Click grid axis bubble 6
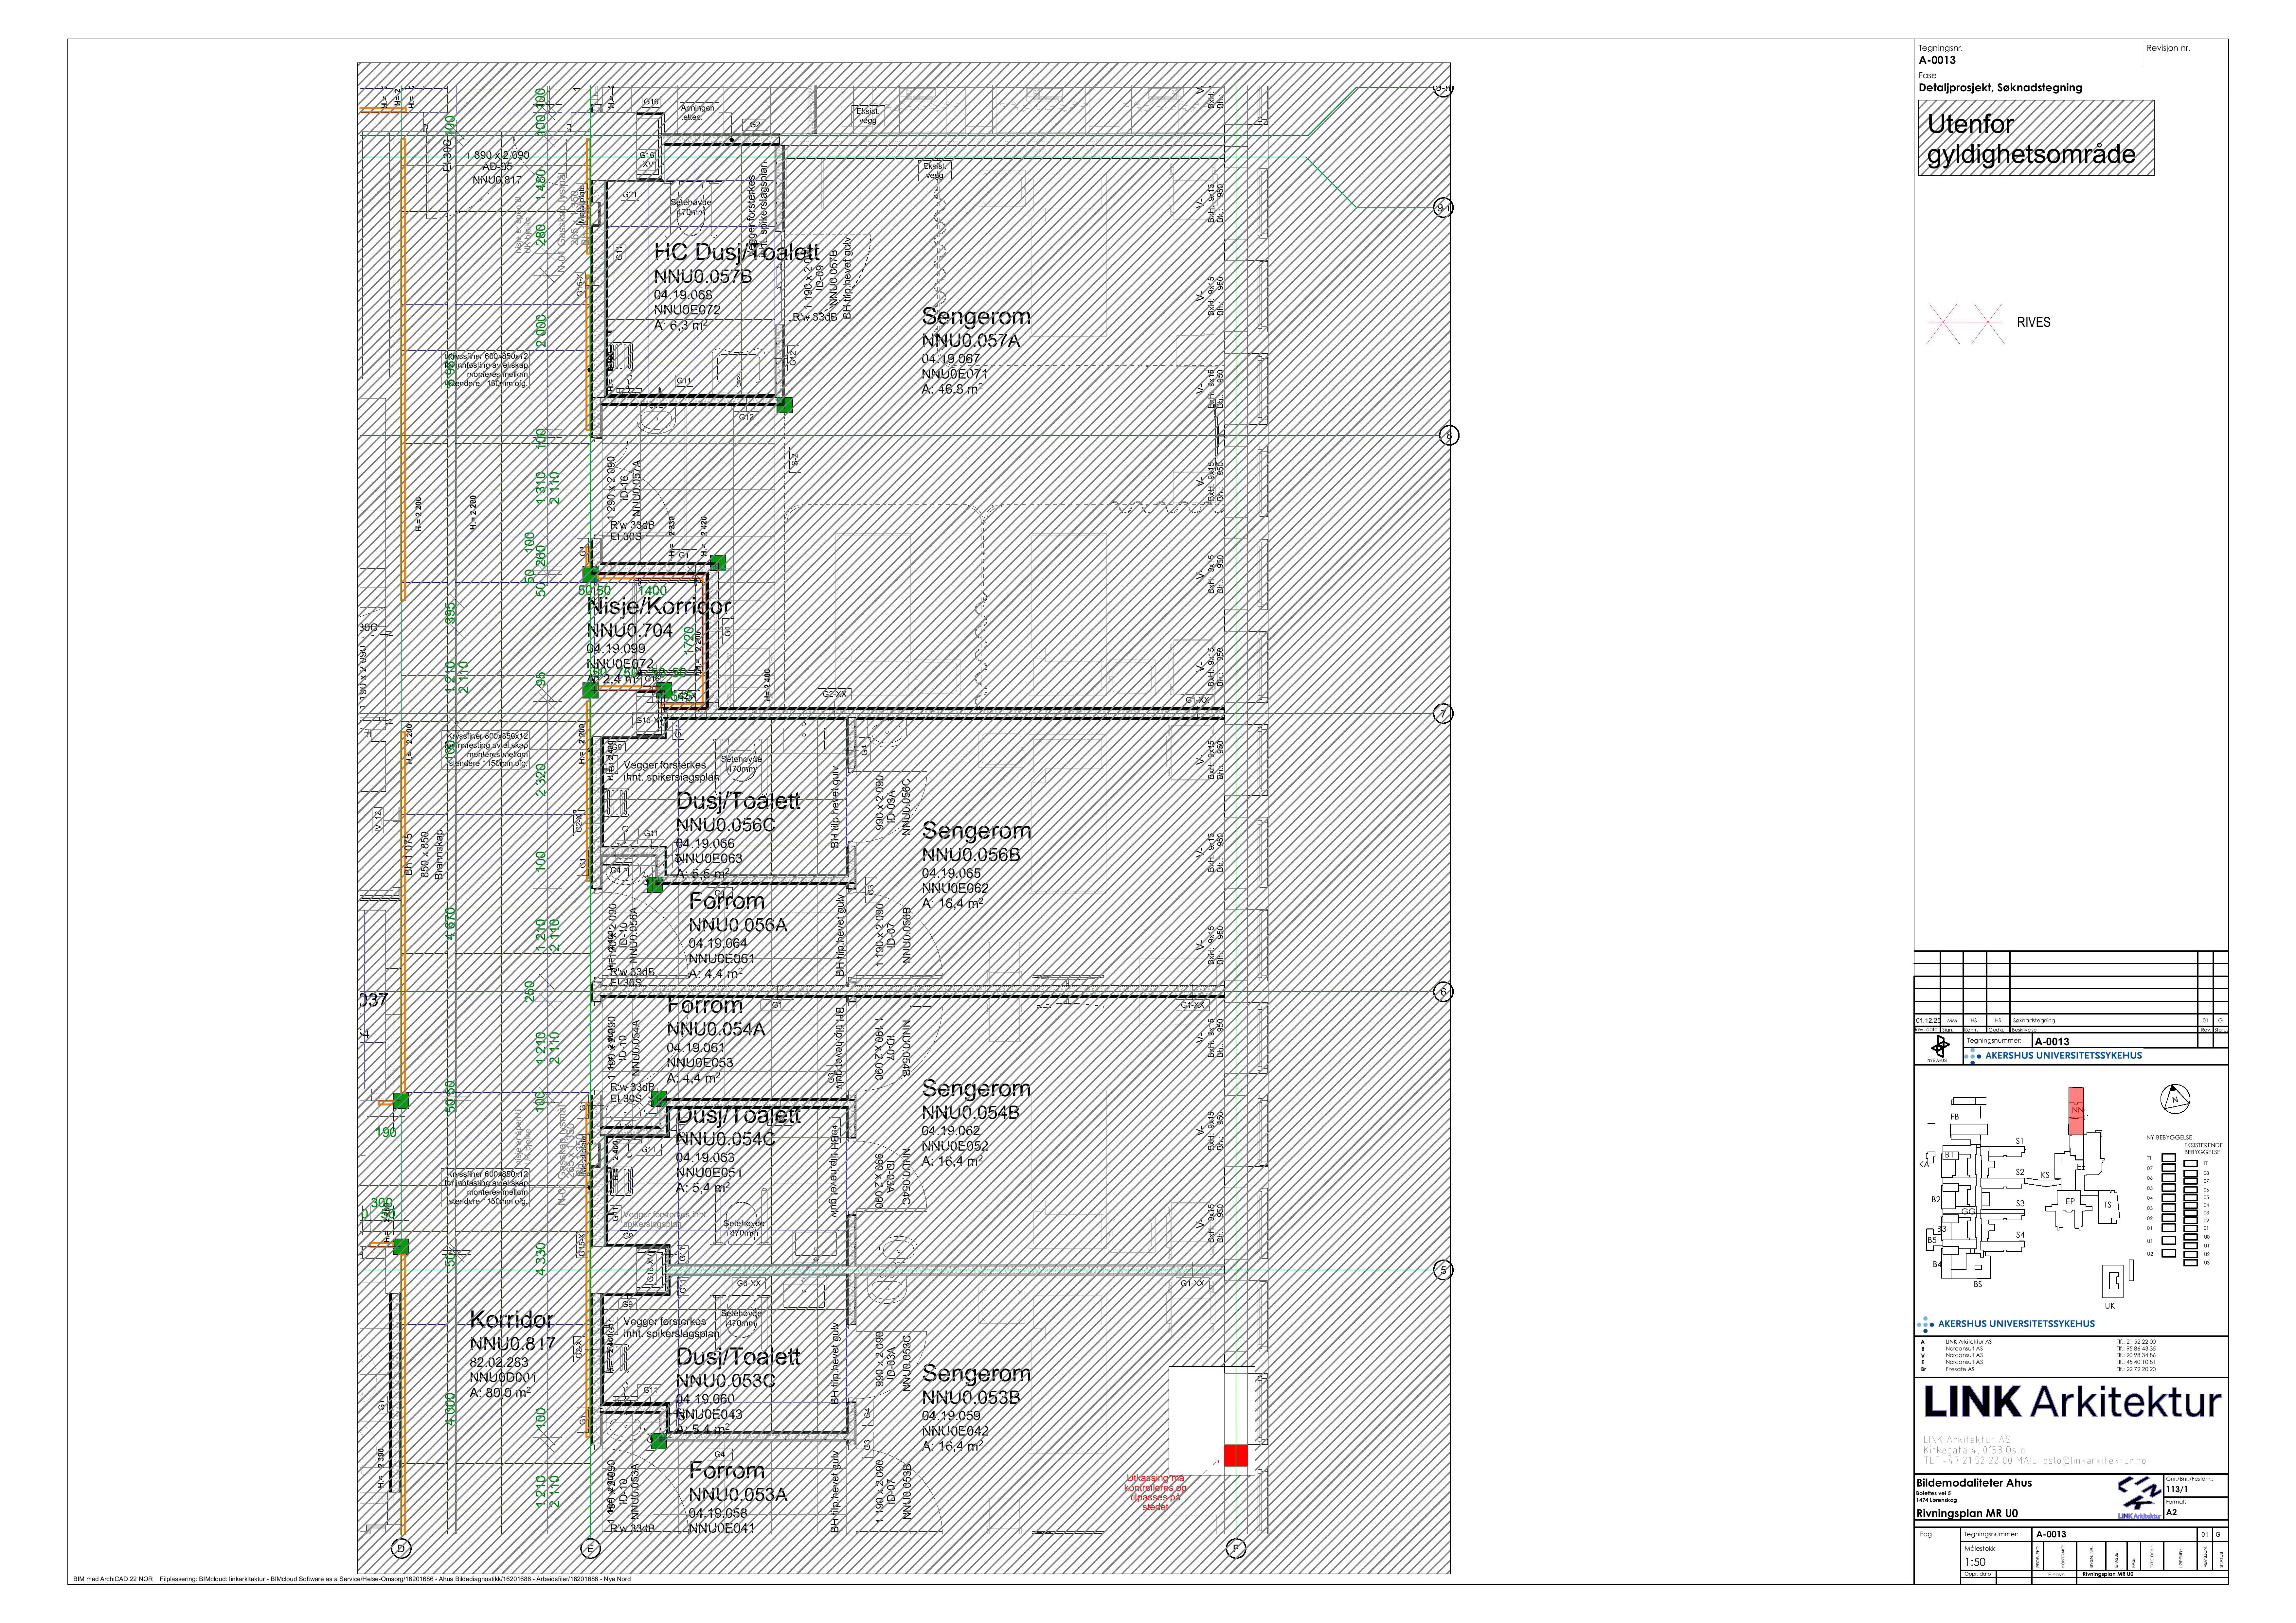Screen dimensions: 2296x1623 [x=1443, y=992]
